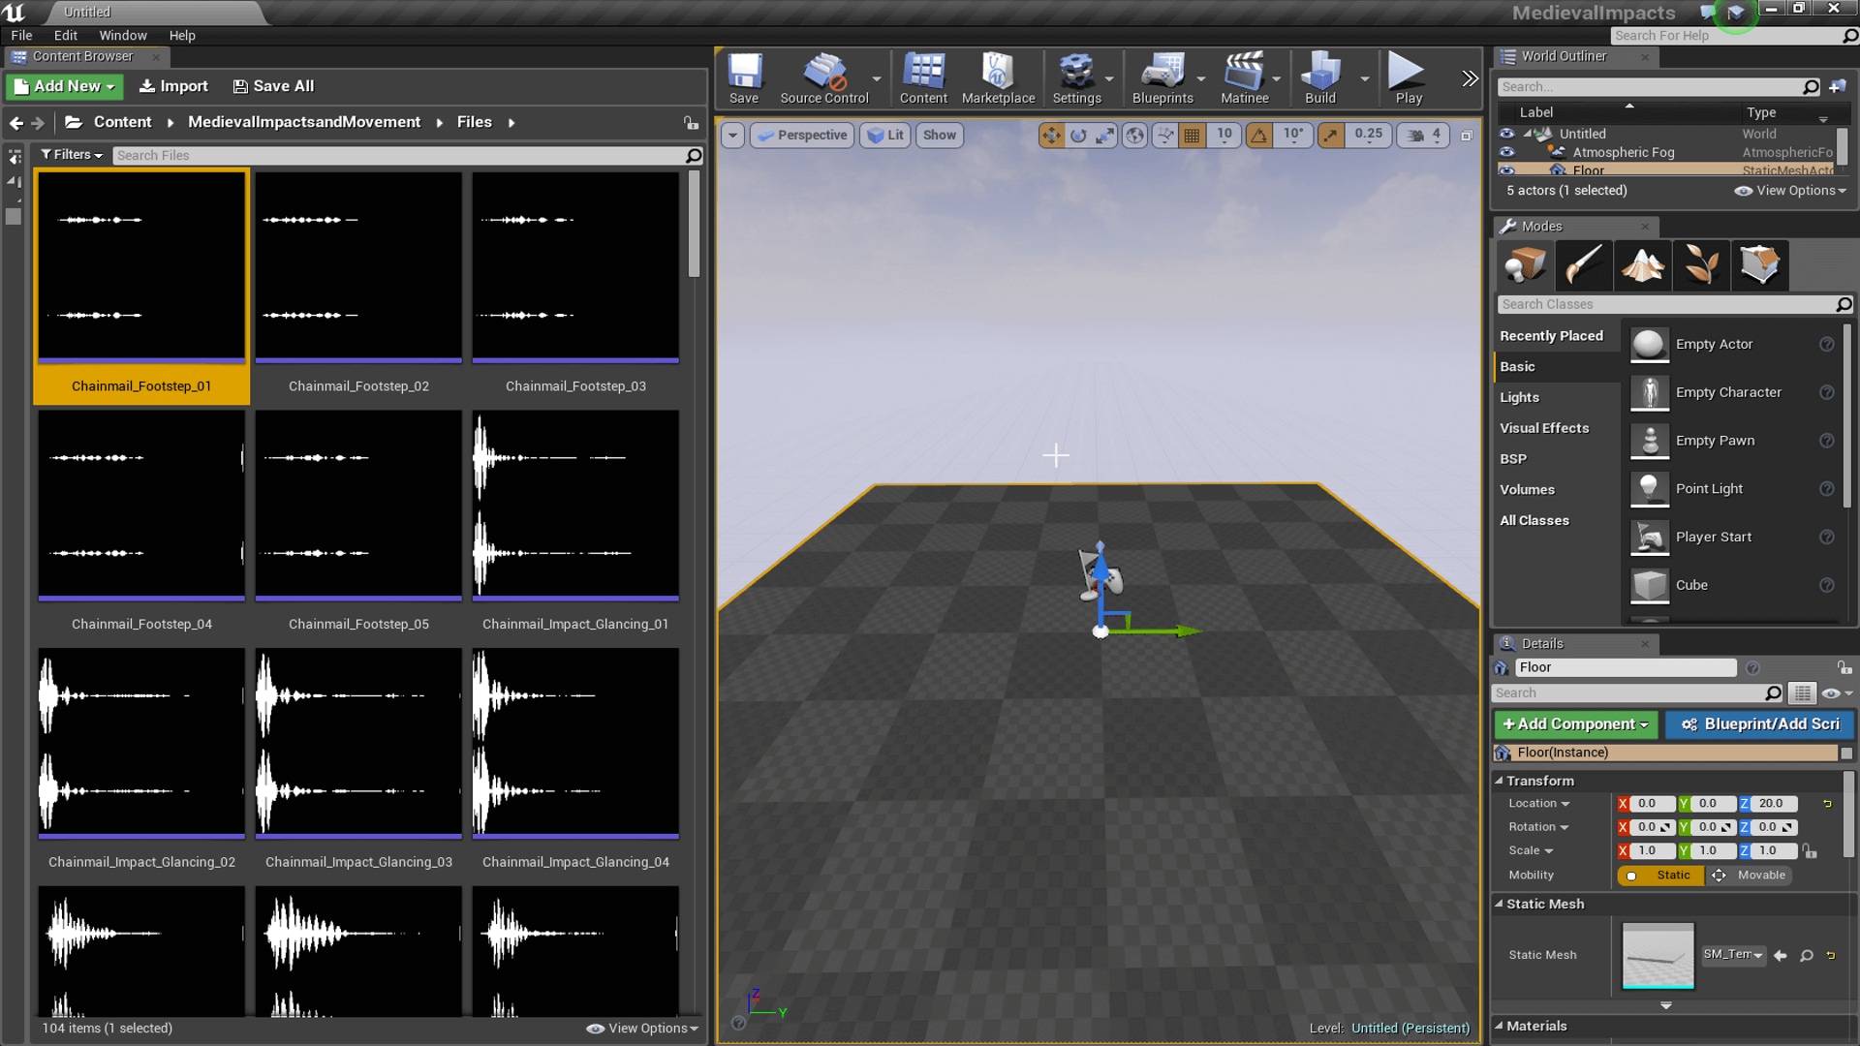
Task: Maximize or restore the viewport
Action: [x=1467, y=136]
